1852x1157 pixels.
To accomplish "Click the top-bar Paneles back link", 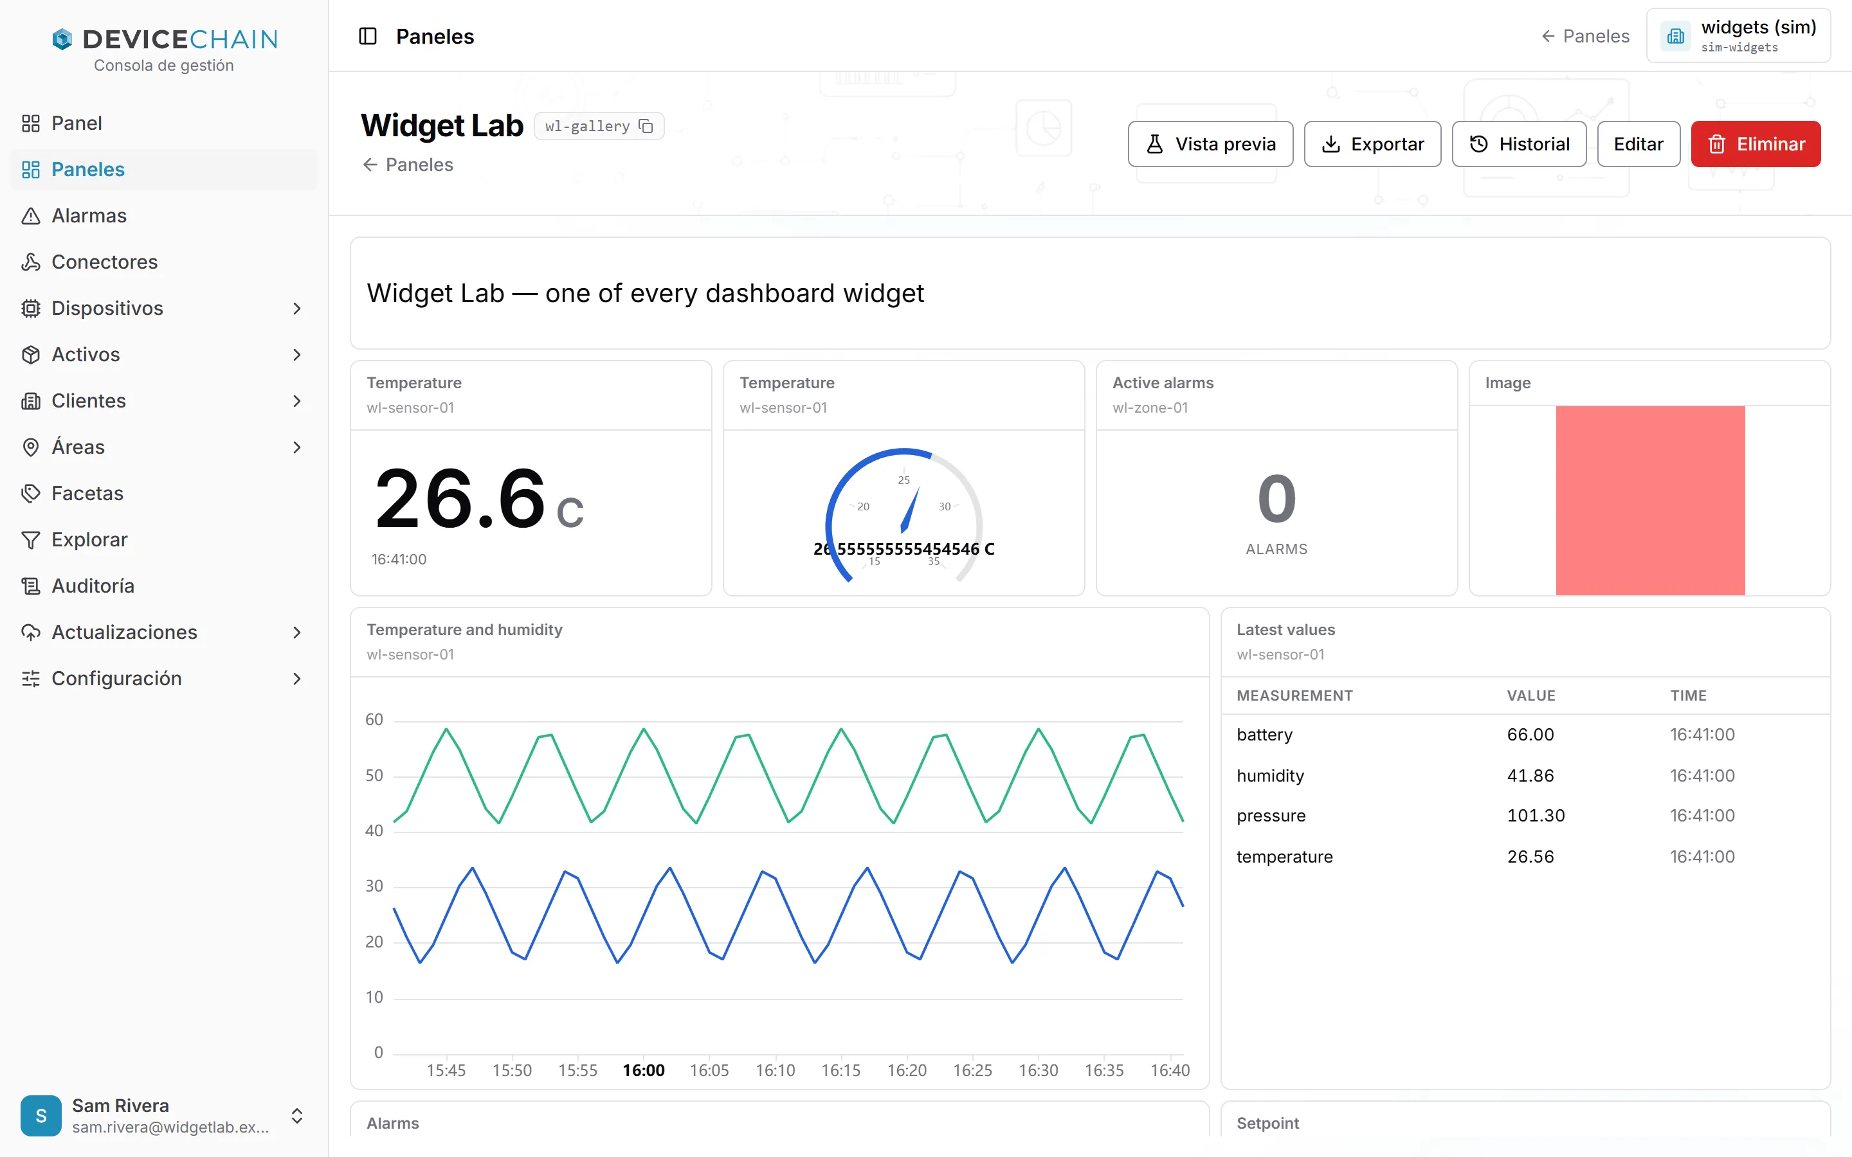I will pos(1585,36).
